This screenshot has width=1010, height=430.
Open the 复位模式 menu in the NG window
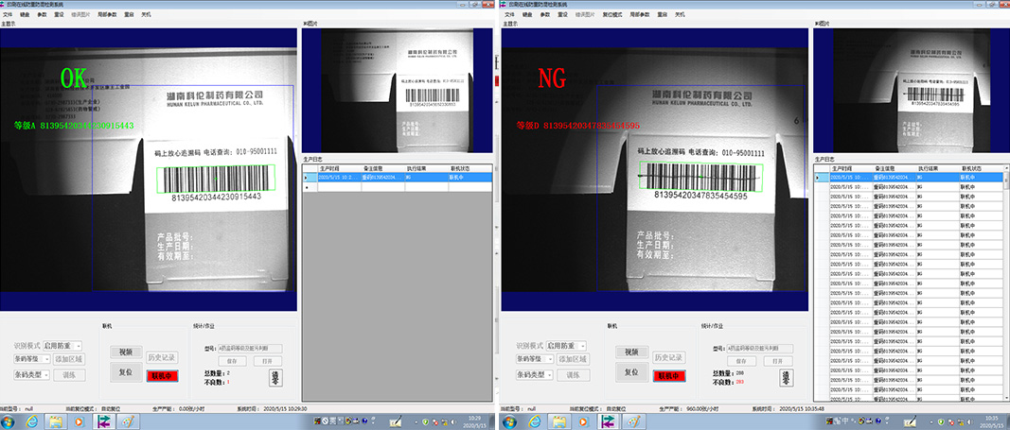tap(613, 15)
